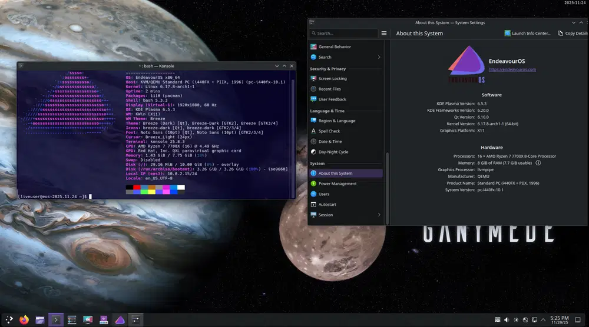Open Date & Time settings
This screenshot has width=589, height=327.
(x=346, y=142)
